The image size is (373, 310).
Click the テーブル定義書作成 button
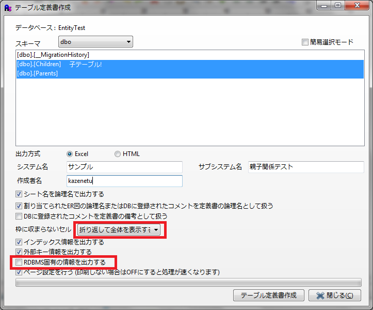[269, 296]
